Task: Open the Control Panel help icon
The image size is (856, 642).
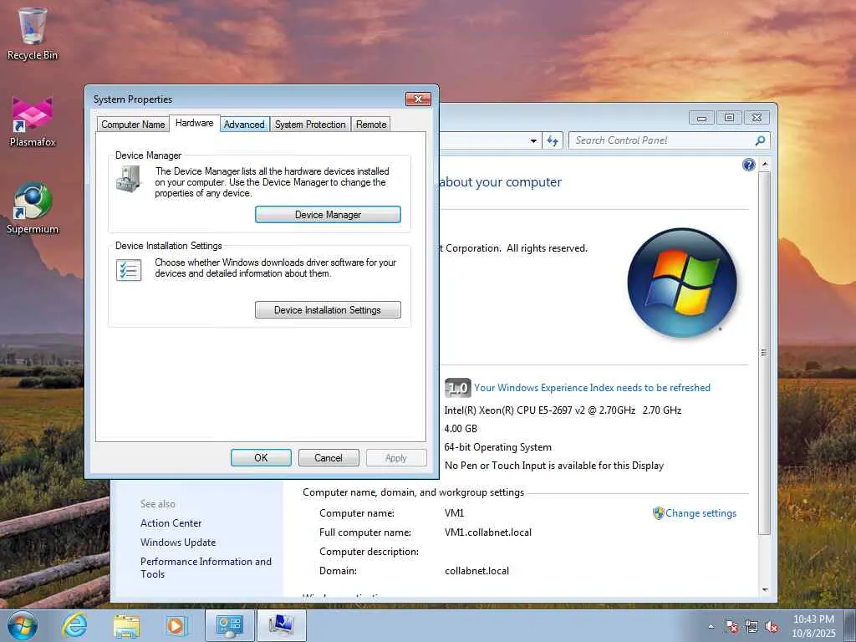Action: (x=748, y=165)
